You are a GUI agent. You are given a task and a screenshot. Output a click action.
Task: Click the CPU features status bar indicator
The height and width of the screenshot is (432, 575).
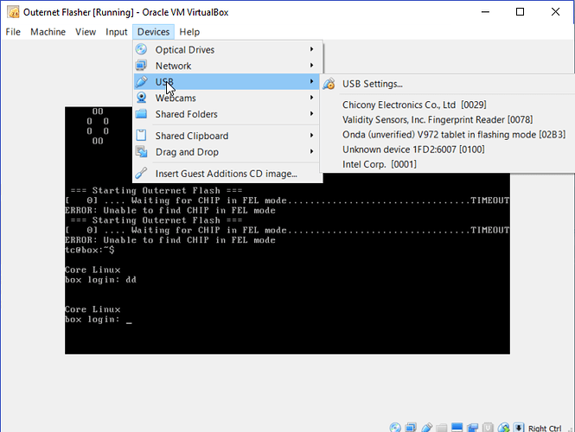(x=488, y=427)
